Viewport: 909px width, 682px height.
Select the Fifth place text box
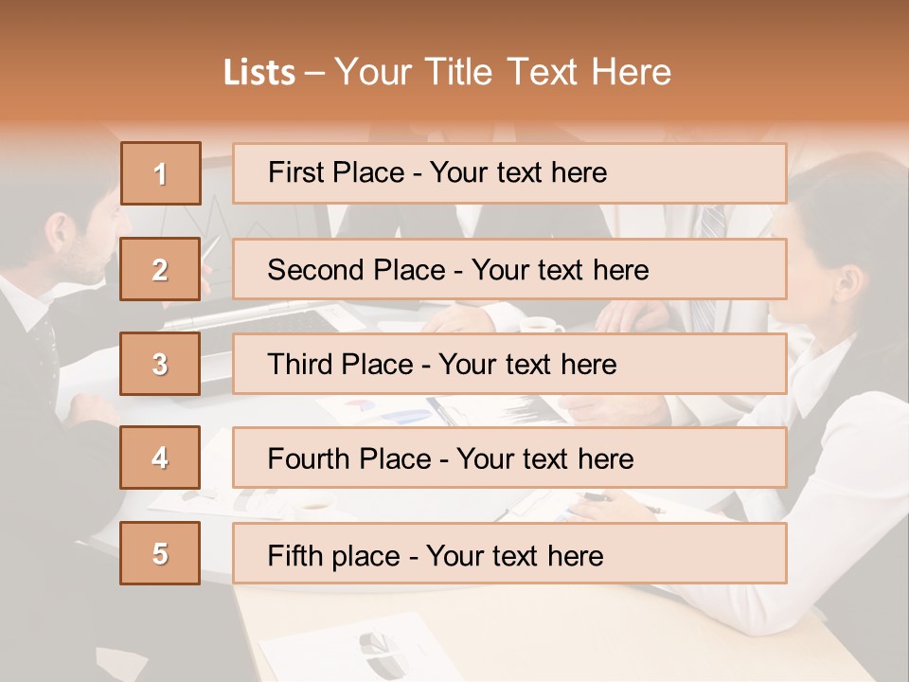click(x=508, y=553)
